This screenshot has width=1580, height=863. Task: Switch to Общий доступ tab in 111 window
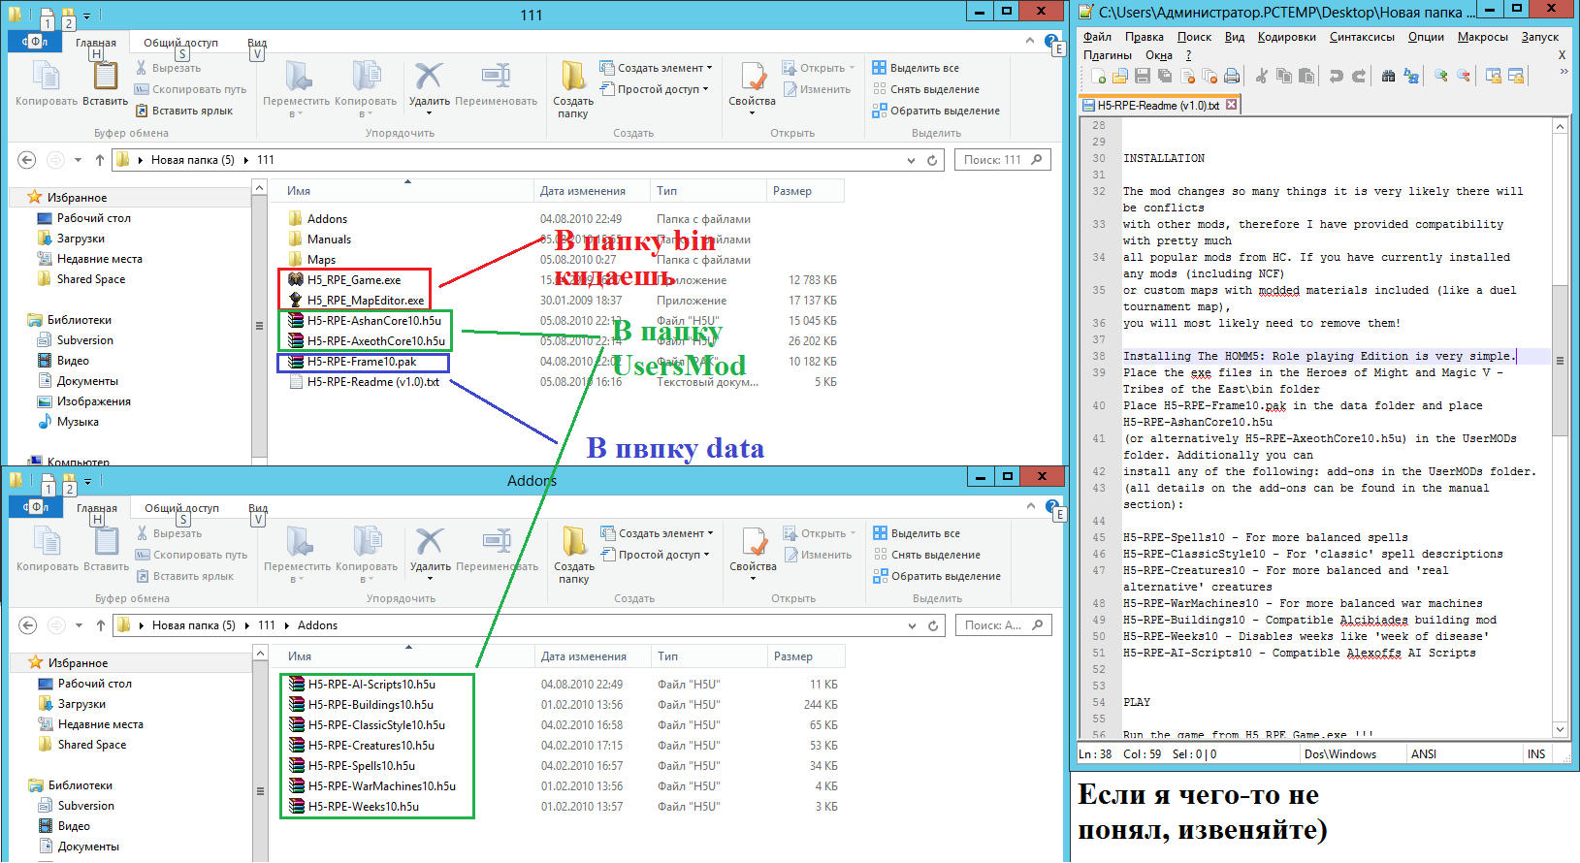point(180,43)
